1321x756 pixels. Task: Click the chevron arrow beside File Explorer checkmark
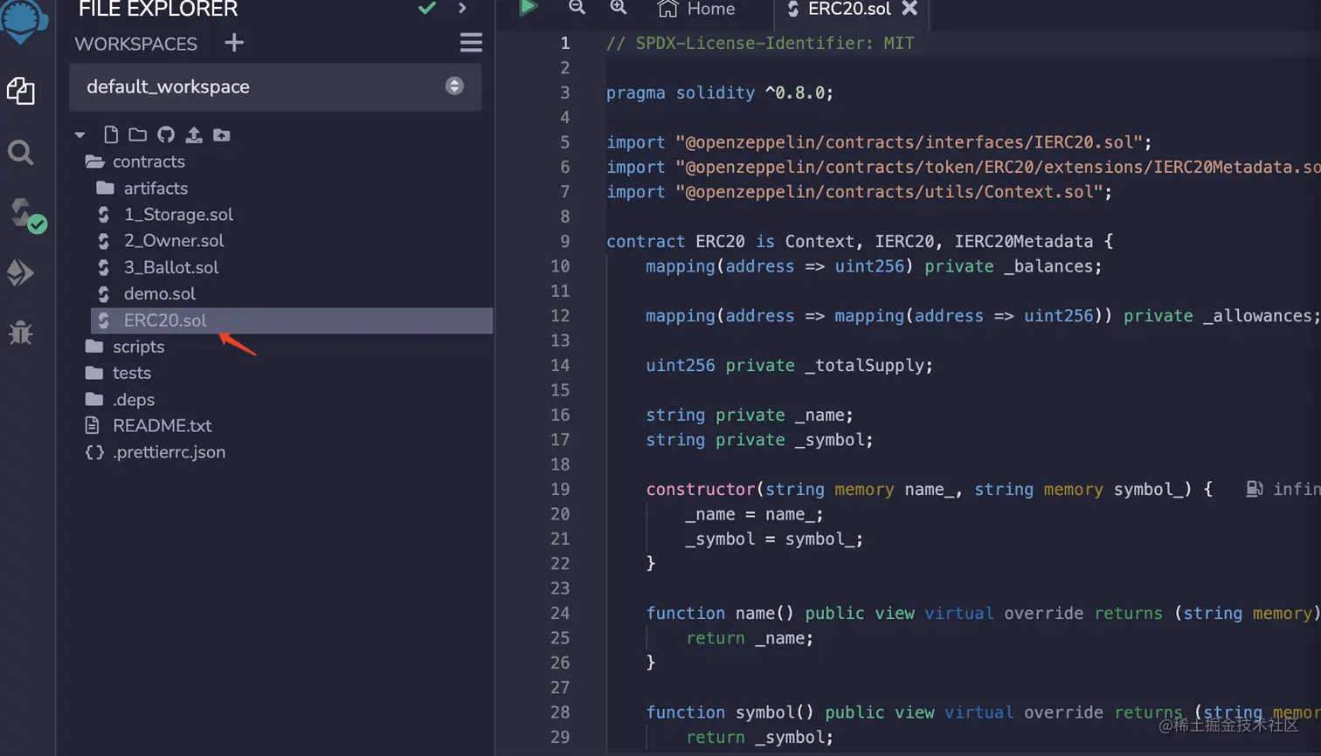(462, 8)
